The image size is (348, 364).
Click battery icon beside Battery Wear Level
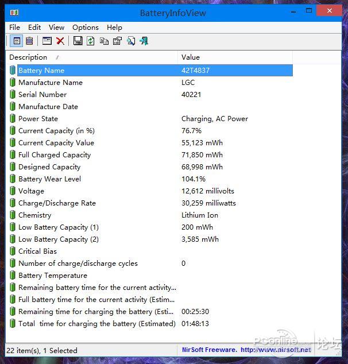click(x=13, y=179)
